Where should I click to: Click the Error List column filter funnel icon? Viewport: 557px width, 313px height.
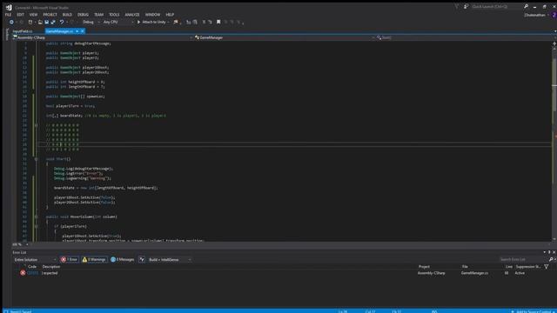click(547, 267)
